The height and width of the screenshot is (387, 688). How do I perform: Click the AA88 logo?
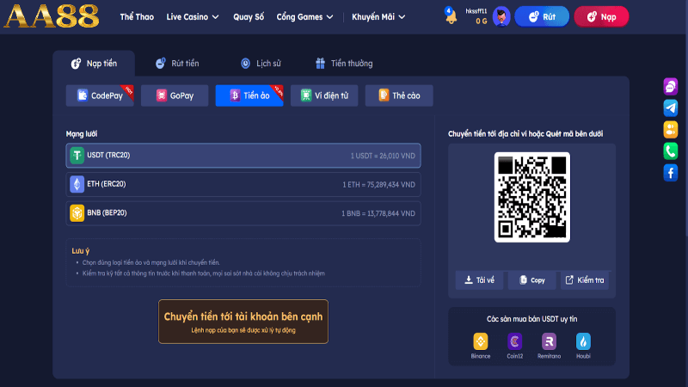tap(52, 16)
